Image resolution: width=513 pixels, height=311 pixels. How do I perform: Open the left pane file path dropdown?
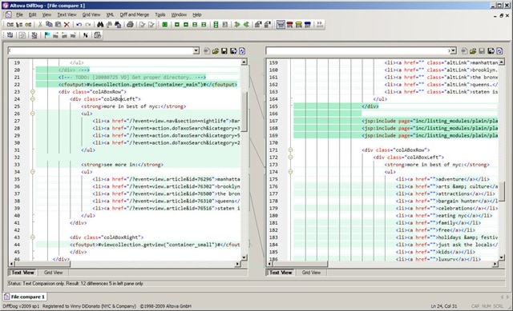(x=196, y=50)
